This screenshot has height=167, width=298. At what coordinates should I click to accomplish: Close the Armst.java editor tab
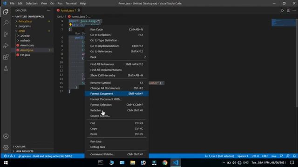click(x=79, y=10)
